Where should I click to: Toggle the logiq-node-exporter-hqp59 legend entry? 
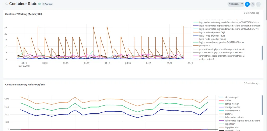click(x=209, y=39)
